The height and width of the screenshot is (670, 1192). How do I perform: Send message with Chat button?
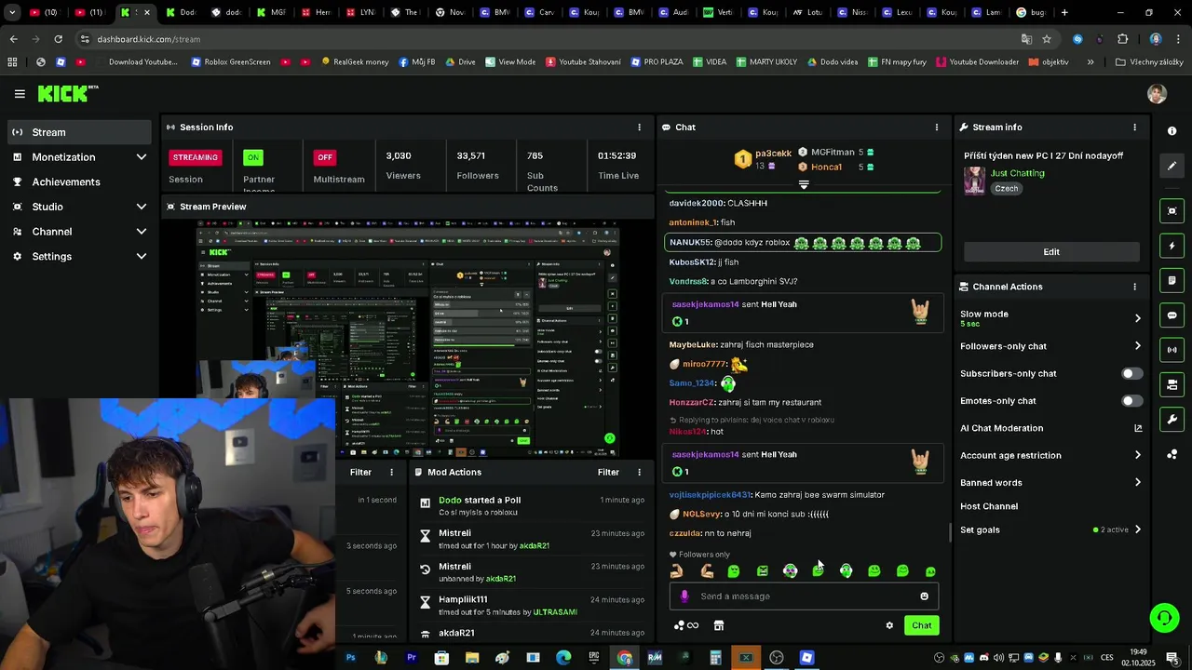(921, 625)
